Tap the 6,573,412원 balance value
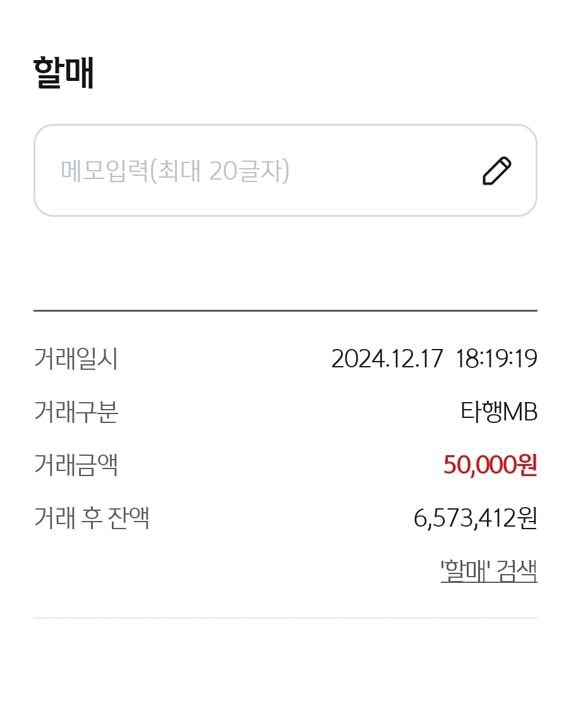Viewport: 571px width, 710px height. pyautogui.click(x=476, y=518)
